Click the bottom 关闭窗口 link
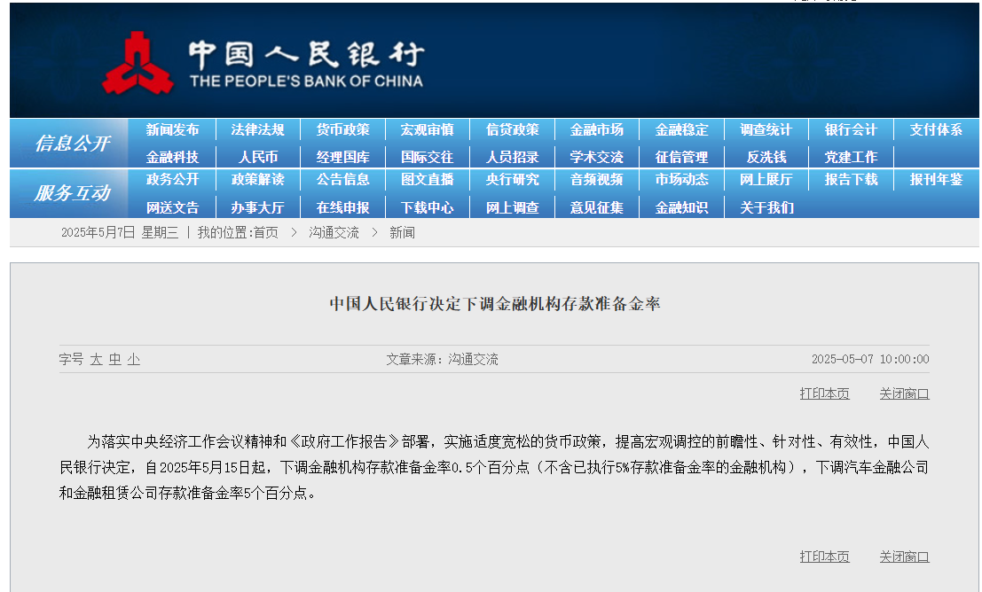 point(904,557)
